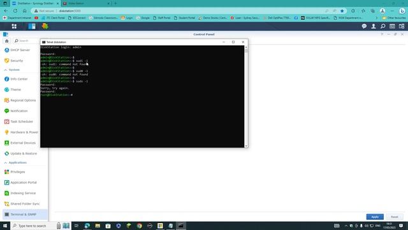The height and width of the screenshot is (230, 408).
Task: Click the favorite star in address bar
Action: [x=342, y=11]
